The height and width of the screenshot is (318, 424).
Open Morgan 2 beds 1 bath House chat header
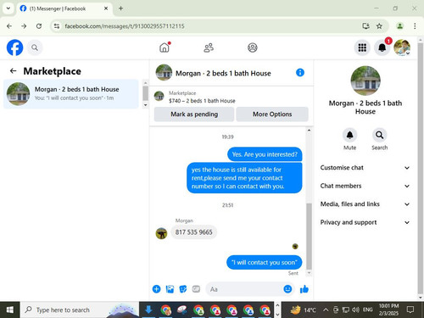(223, 73)
